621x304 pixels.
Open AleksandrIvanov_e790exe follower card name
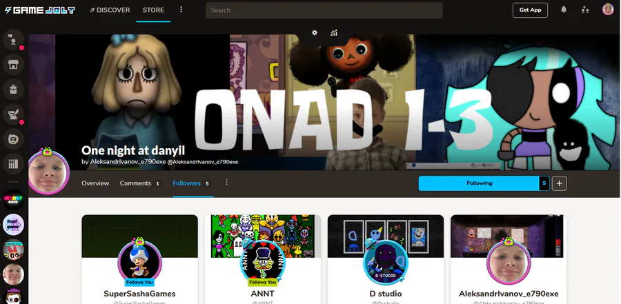pos(509,294)
